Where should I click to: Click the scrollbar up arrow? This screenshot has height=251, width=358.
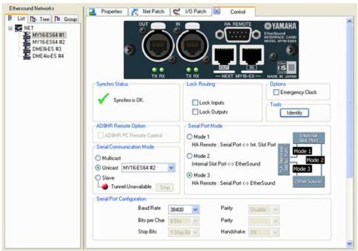click(350, 22)
